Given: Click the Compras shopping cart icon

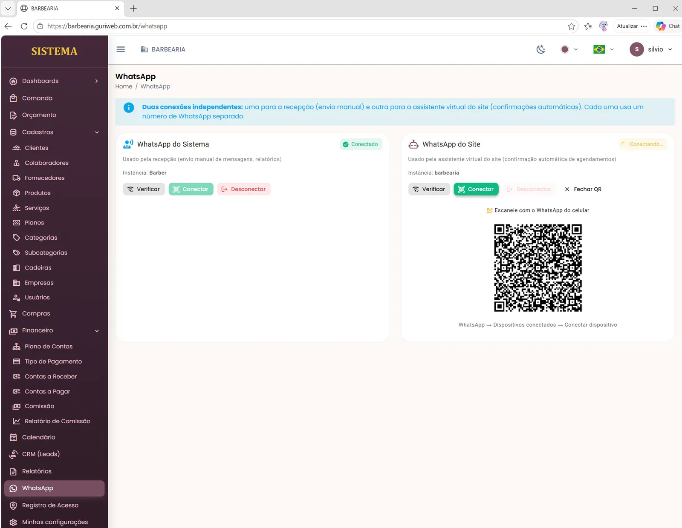Looking at the screenshot, I should [x=13, y=314].
